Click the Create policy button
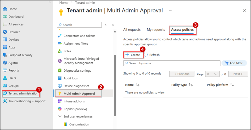The width and height of the screenshot is (251, 130). 133,55
